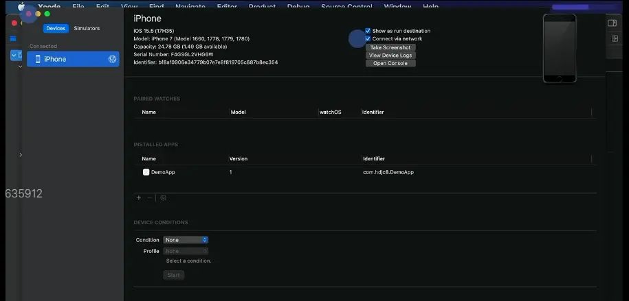Open the gear actions menu under Installed Apps

click(x=164, y=197)
